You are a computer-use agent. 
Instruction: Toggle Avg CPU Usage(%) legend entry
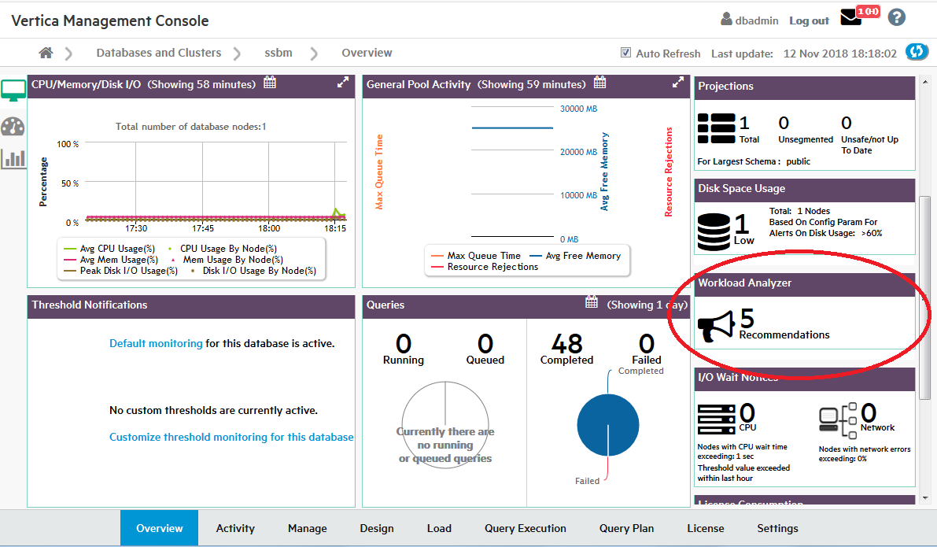click(x=109, y=249)
